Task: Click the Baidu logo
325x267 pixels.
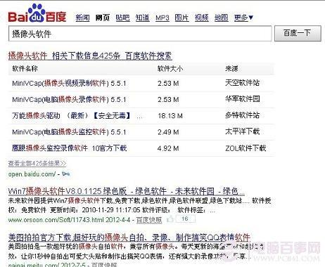Action: (37, 13)
